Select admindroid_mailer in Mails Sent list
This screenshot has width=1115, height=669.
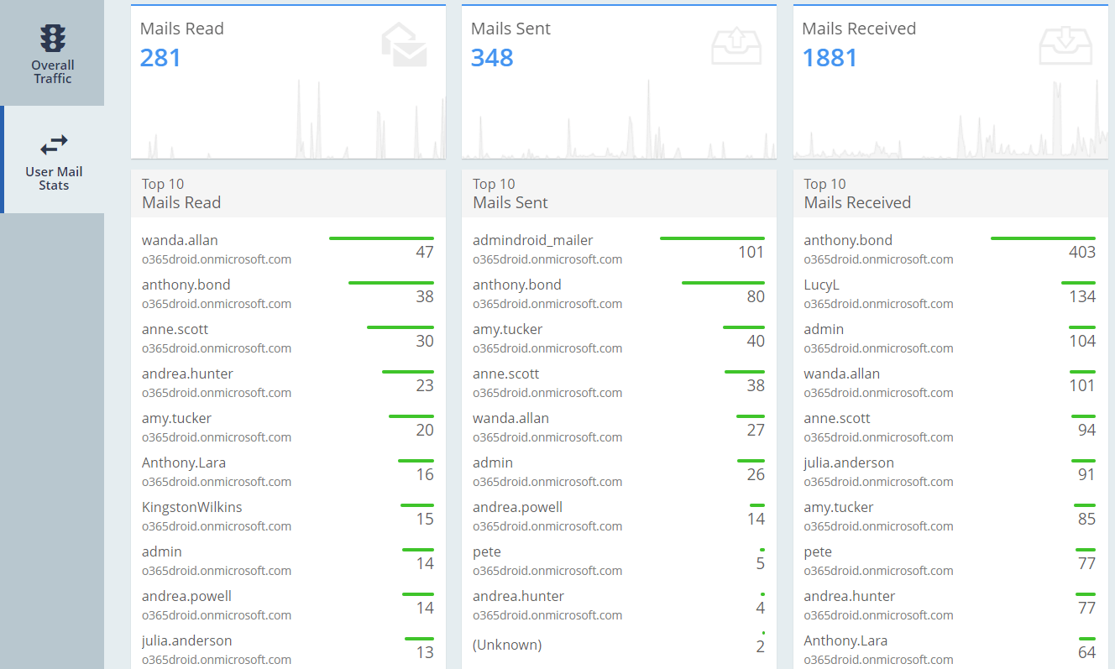(x=532, y=241)
